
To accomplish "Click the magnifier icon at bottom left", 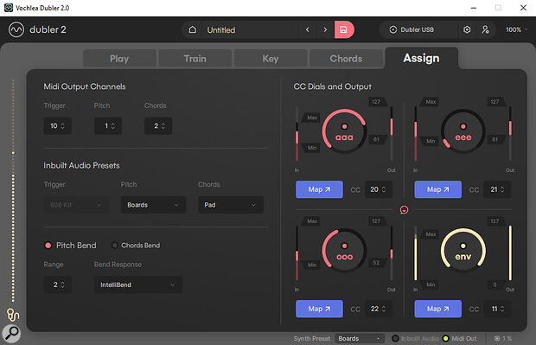I will 11,333.
